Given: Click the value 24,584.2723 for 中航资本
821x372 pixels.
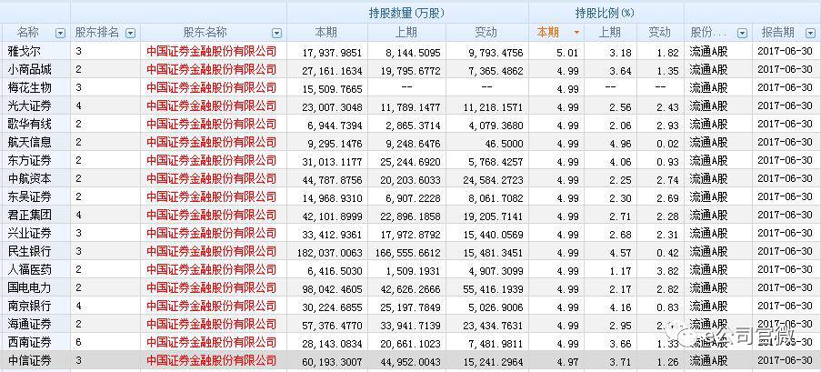Looking at the screenshot, I should tap(493, 180).
